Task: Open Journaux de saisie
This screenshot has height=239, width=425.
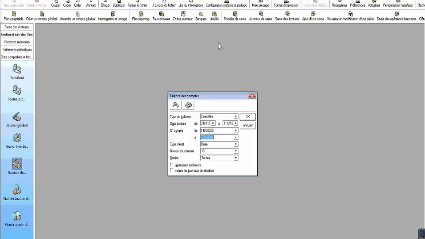Action: 261,16
